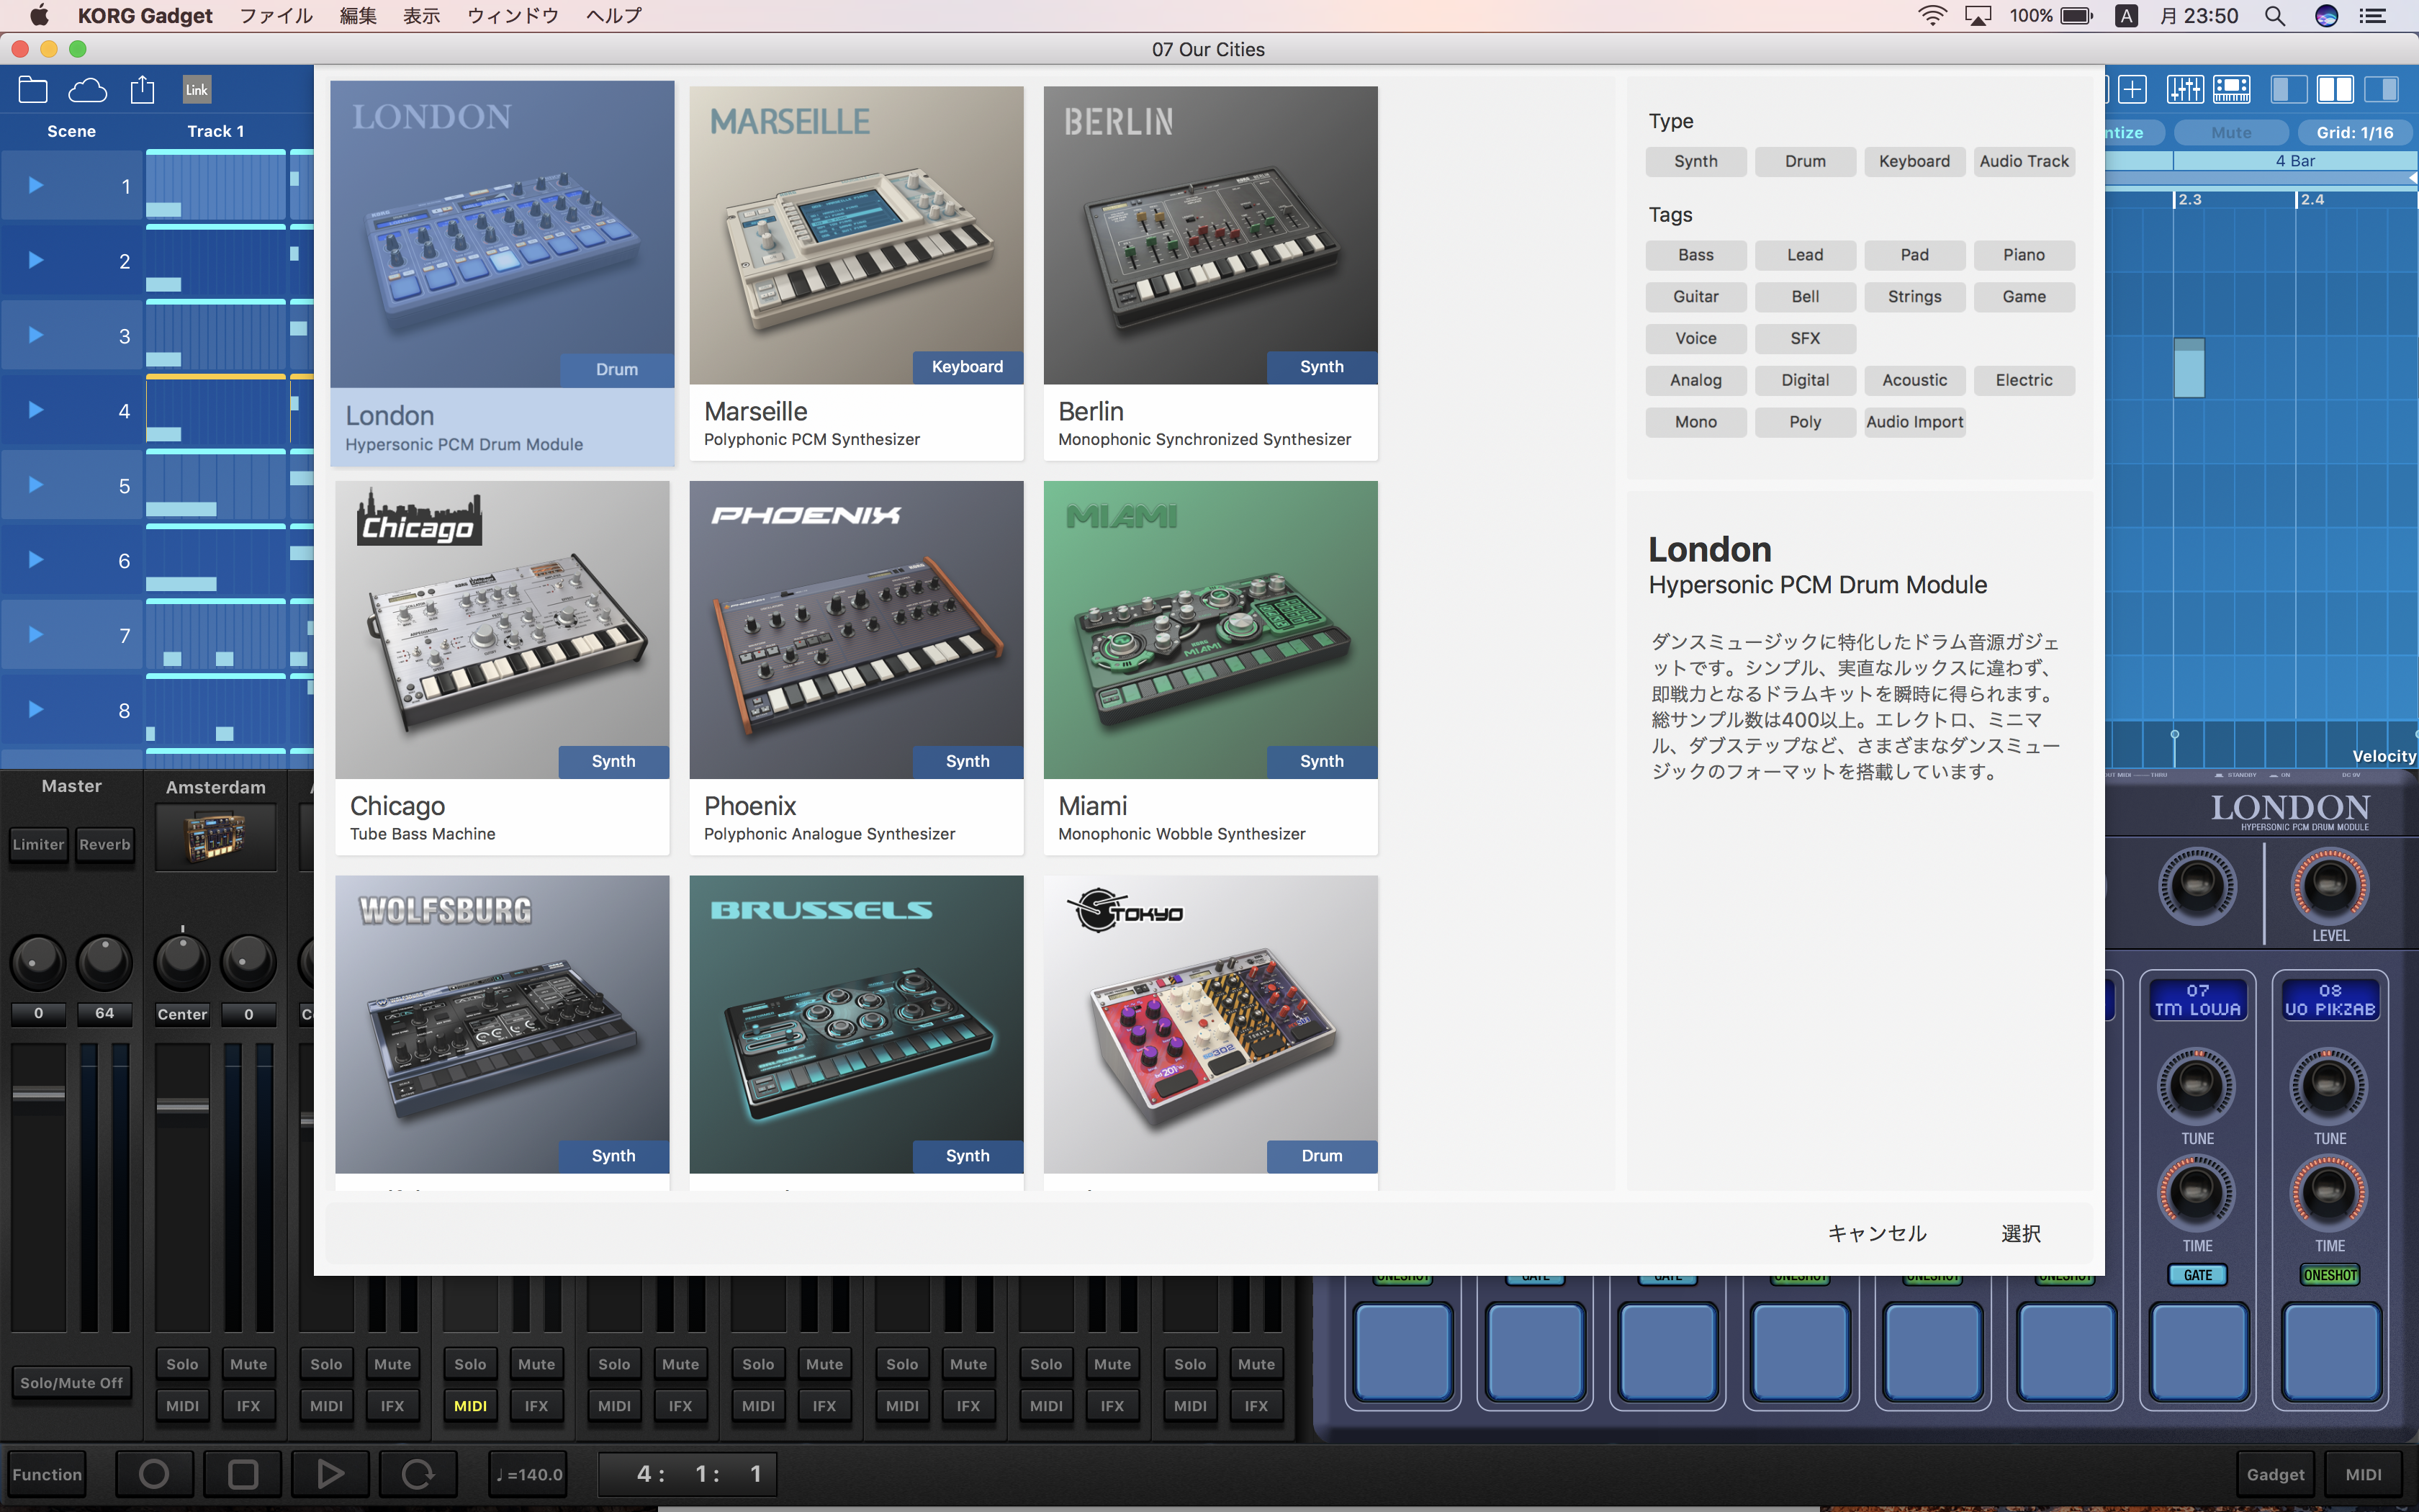Show left-only panel layout icon

click(2289, 90)
